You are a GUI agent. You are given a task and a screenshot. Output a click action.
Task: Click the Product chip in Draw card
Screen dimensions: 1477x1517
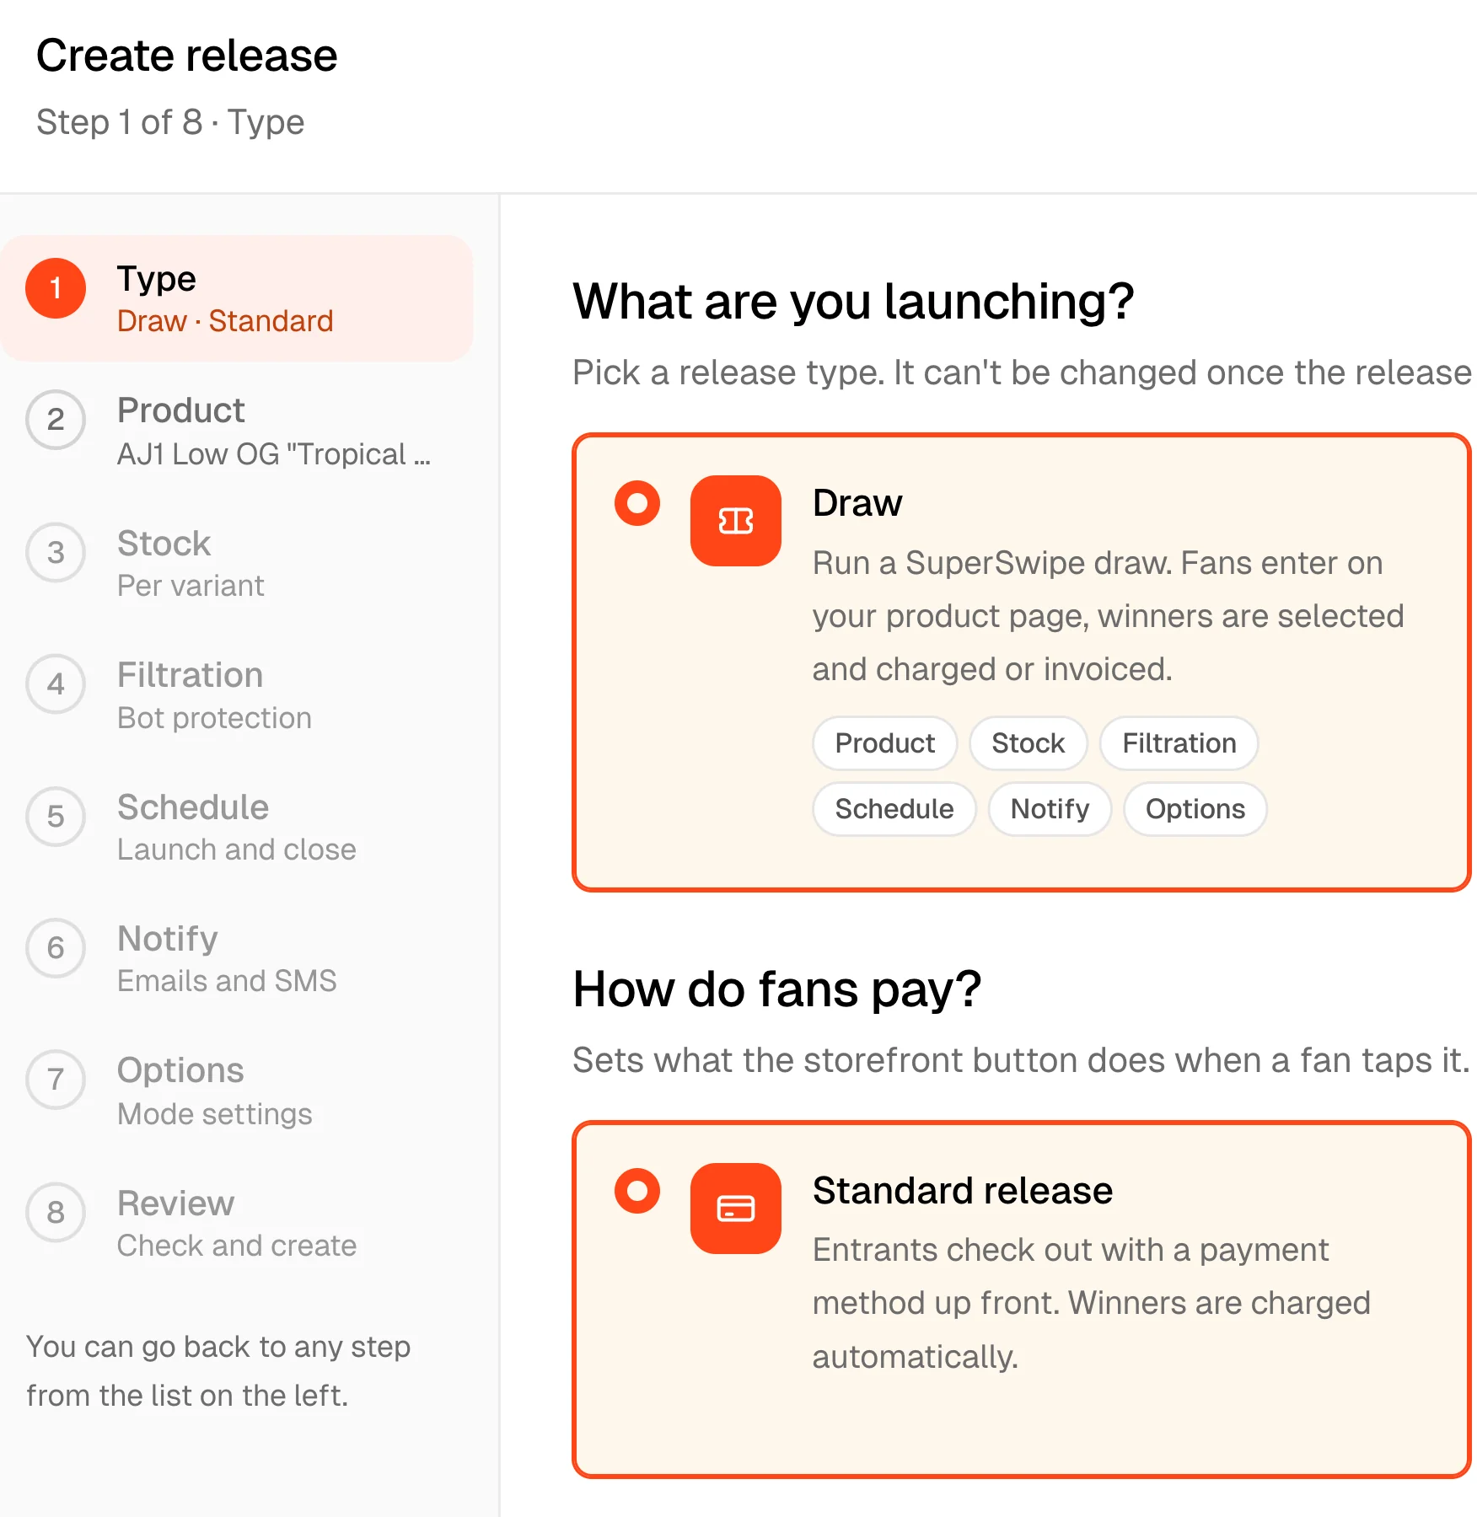pyautogui.click(x=884, y=743)
